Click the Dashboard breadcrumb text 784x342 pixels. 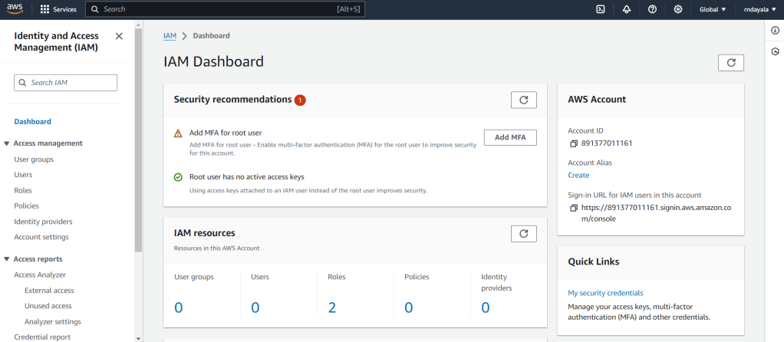(x=212, y=36)
